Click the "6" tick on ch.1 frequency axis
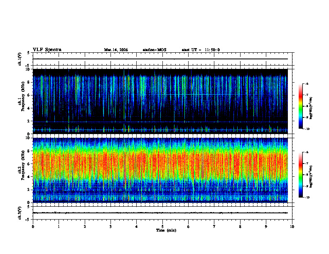This screenshot has width=329, height=254. tap(29, 95)
